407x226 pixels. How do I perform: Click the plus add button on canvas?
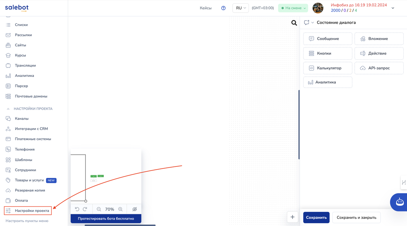[x=292, y=217]
